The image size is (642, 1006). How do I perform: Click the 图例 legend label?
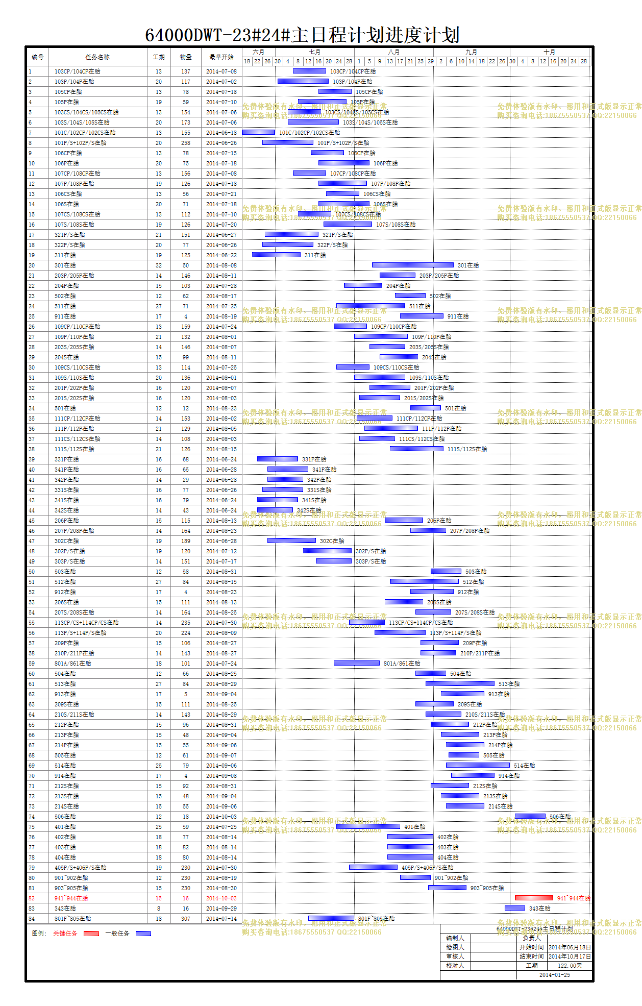pyautogui.click(x=39, y=934)
